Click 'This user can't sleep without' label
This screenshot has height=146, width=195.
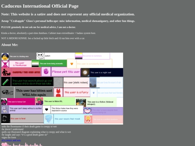pyautogui.click(x=26, y=109)
